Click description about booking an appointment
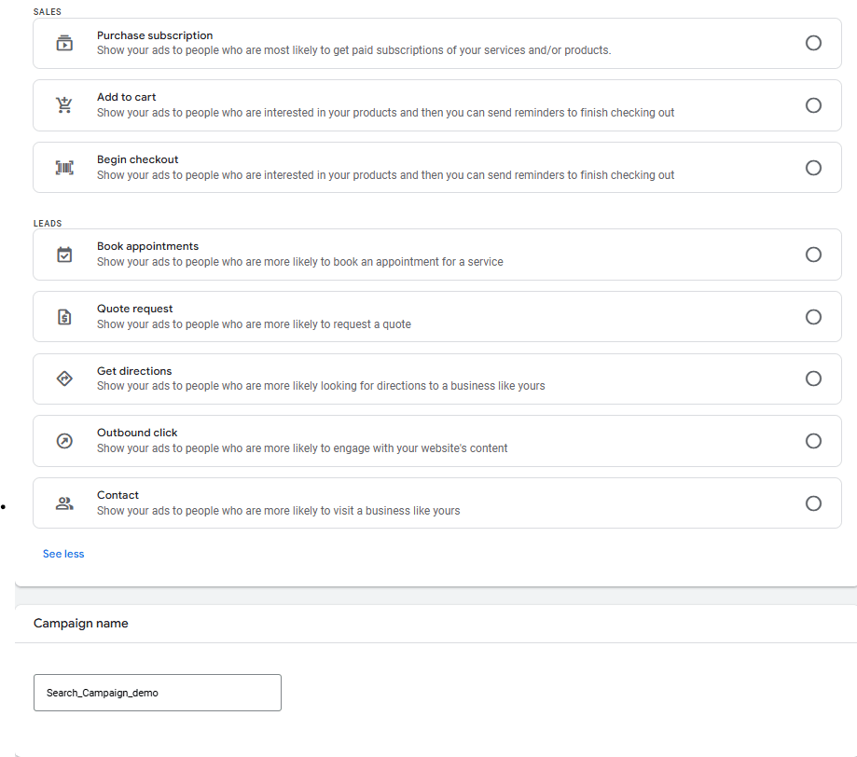 click(x=300, y=262)
